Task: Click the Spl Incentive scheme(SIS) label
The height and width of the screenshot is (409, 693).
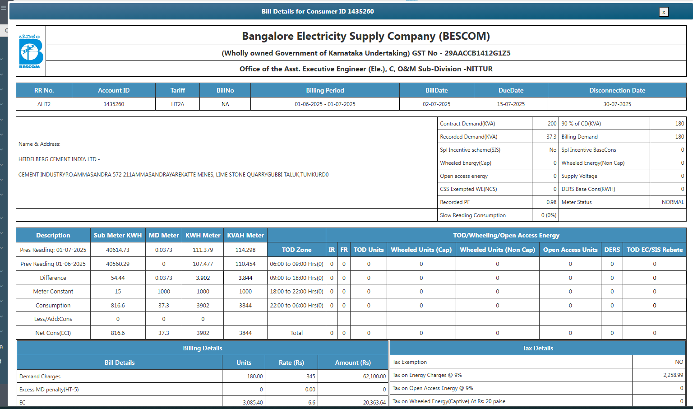Action: coord(470,150)
